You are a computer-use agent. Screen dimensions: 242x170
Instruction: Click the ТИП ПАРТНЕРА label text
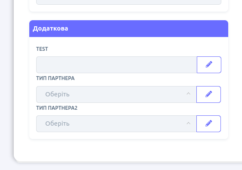[x=55, y=78]
